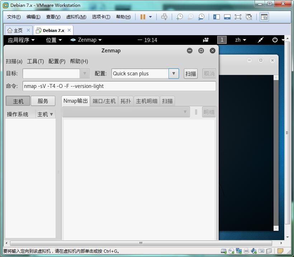294x257 pixels.
Task: Click the 明细 details button
Action: point(209,112)
